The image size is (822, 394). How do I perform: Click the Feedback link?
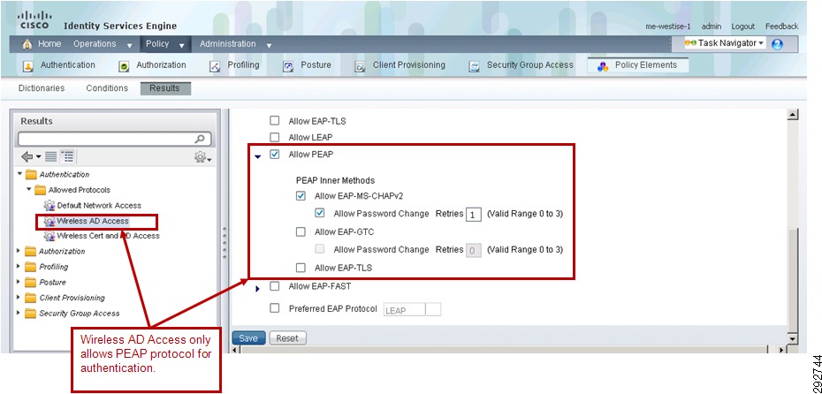(x=781, y=27)
